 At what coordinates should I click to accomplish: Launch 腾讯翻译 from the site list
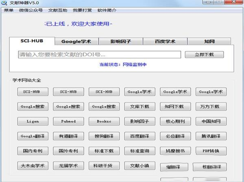(x=211, y=136)
